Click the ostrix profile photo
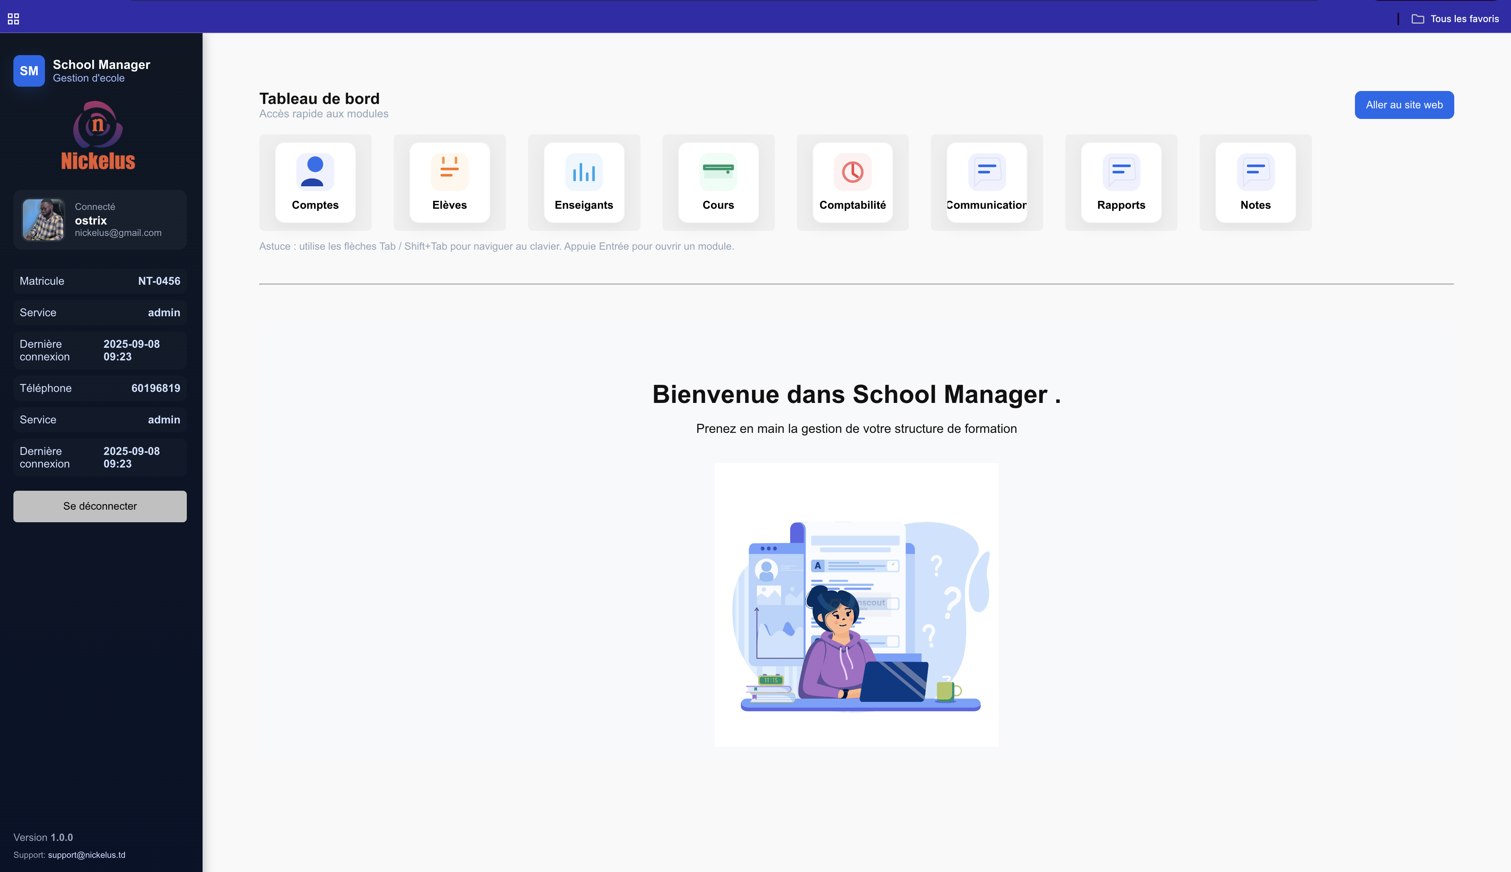 pos(43,220)
